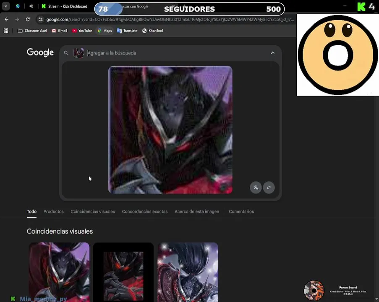Switch to Stream - Kick Dashboard tab
The image size is (379, 302).
[x=65, y=7]
